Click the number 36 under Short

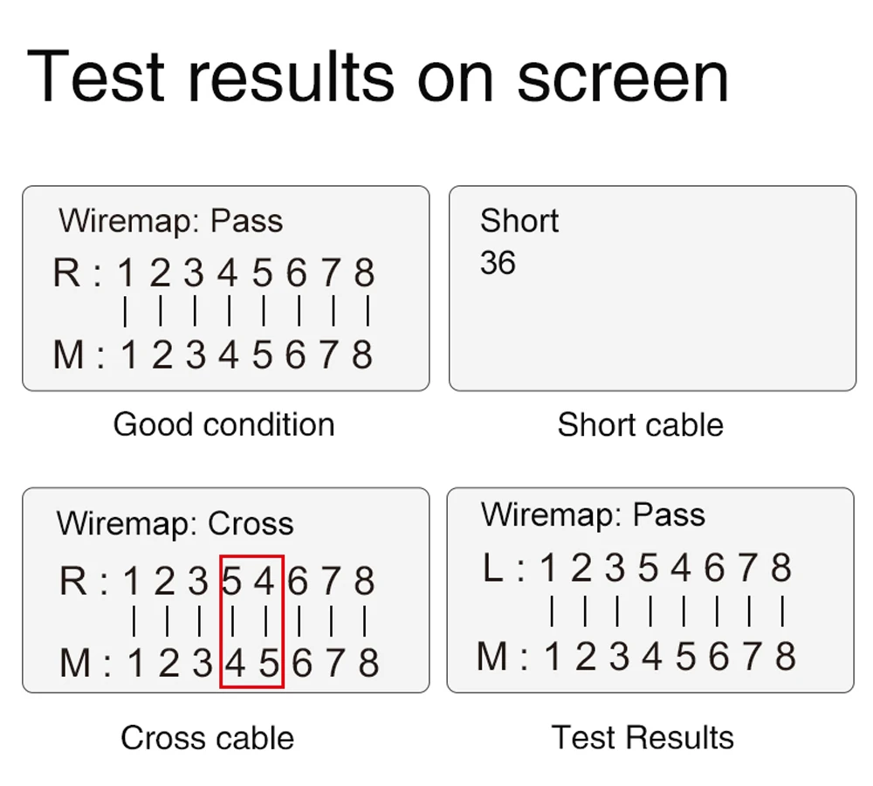point(498,263)
